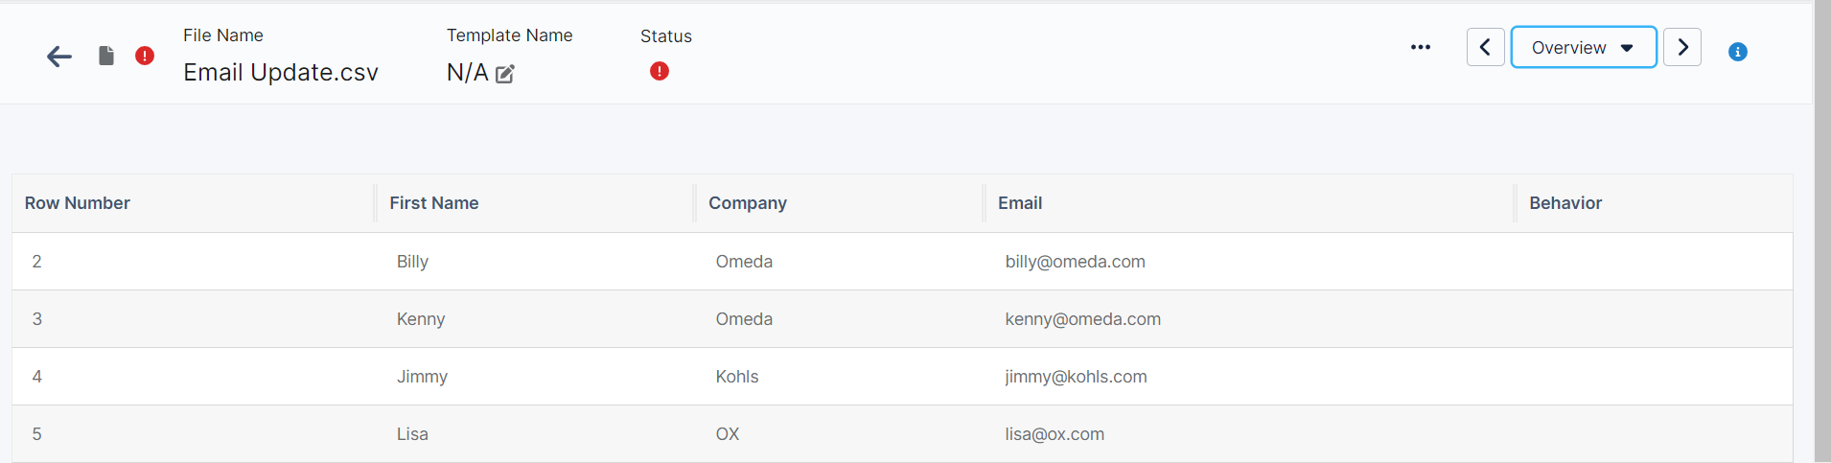Click the red Status alert icon
Image resolution: width=1831 pixels, height=463 pixels.
[x=660, y=71]
